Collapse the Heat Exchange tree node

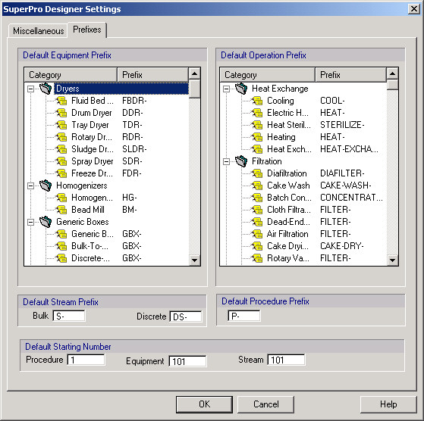point(226,89)
